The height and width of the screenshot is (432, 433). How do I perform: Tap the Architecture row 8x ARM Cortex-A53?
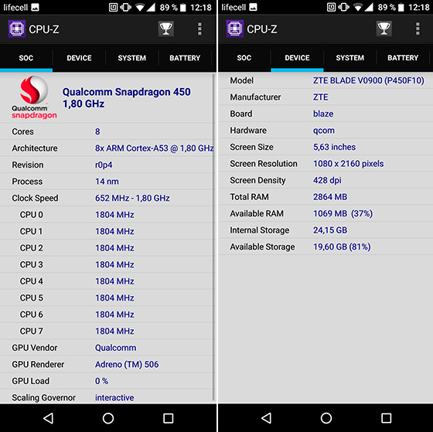click(x=107, y=148)
